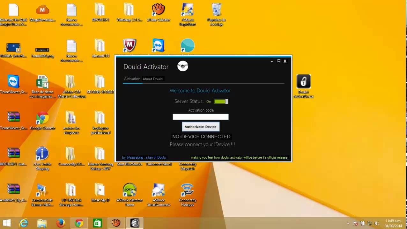The image size is (407, 229).
Task: Click the Activation code input field
Action: tap(201, 117)
